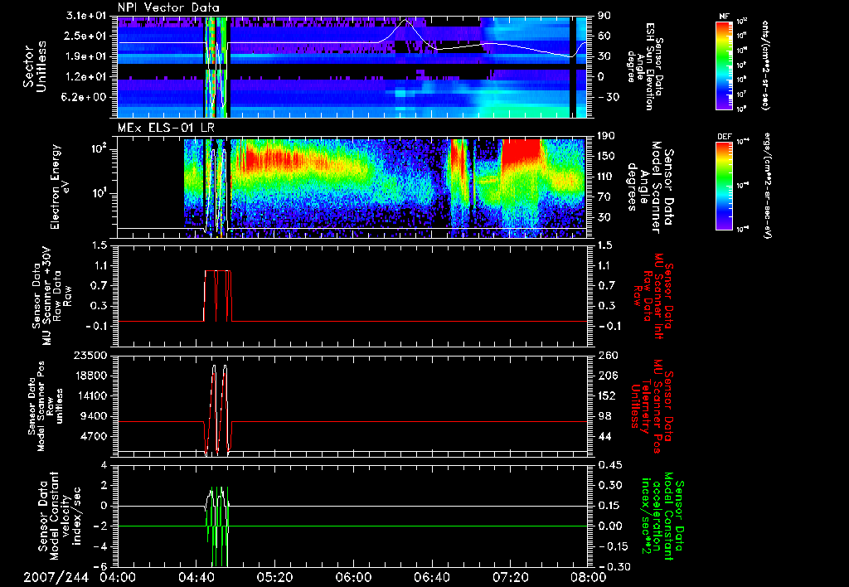Image resolution: width=849 pixels, height=587 pixels.
Task: Click the 'Sector Unitless' axis label
Action: (x=35, y=66)
